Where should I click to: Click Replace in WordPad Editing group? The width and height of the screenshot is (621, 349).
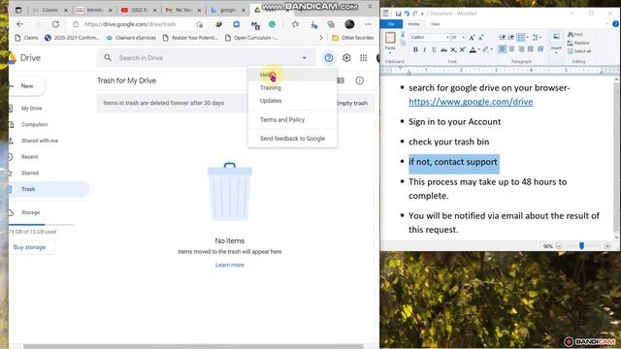578,43
